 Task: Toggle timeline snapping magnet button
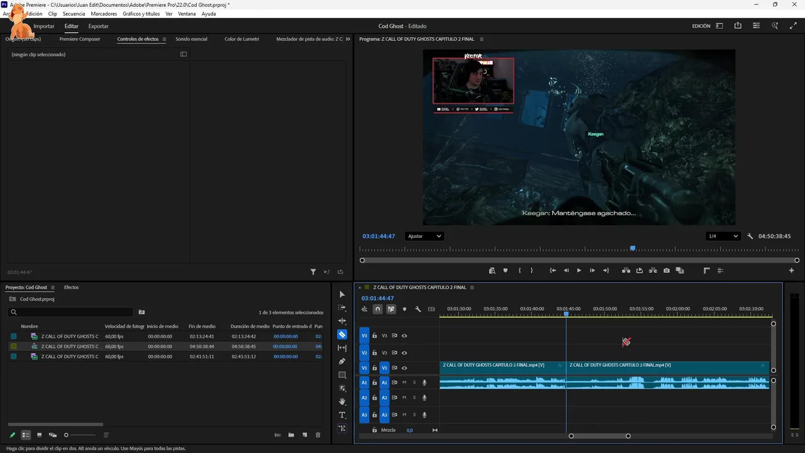[x=377, y=309]
